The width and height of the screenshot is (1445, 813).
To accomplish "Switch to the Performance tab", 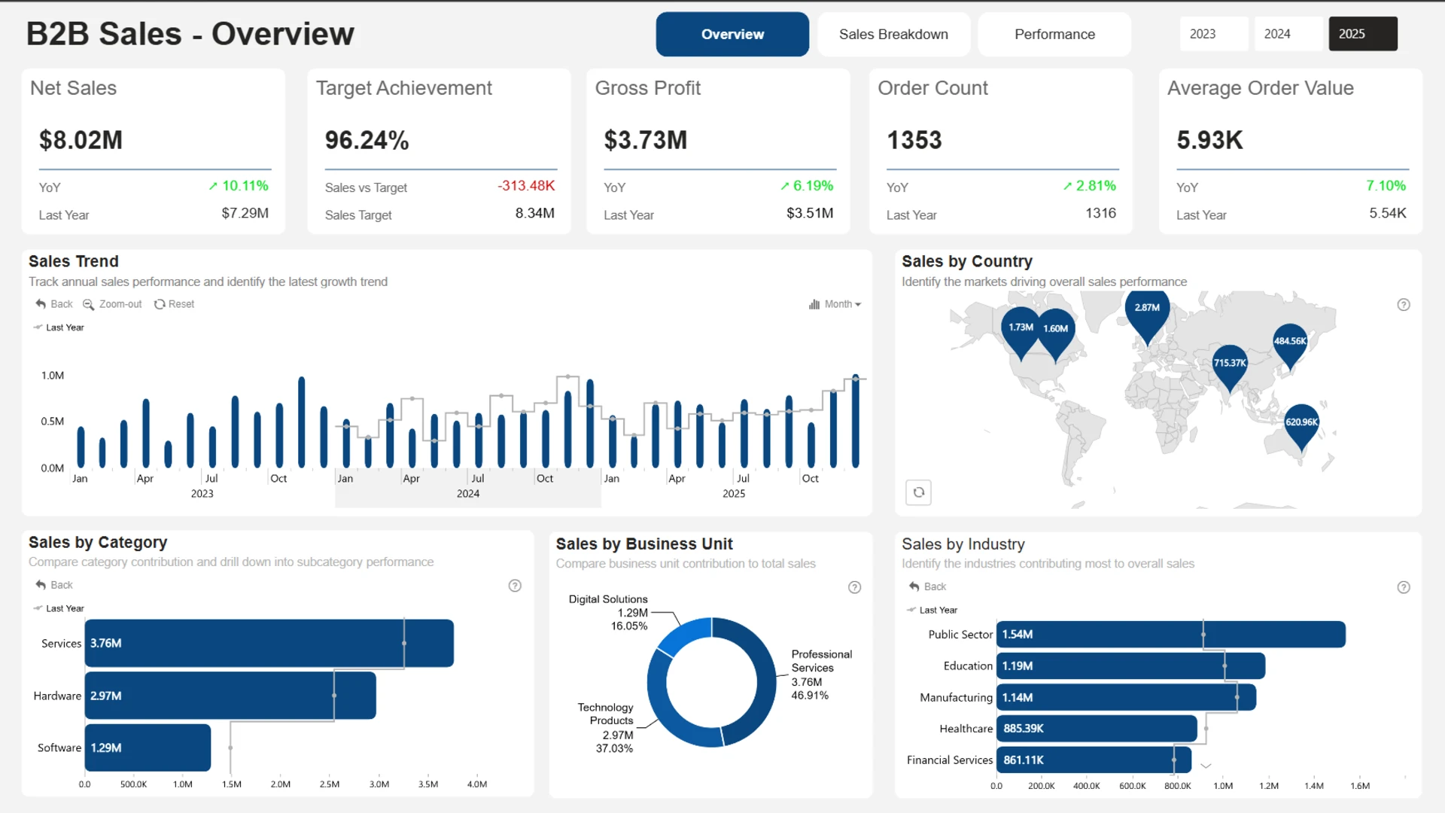I will click(1054, 34).
